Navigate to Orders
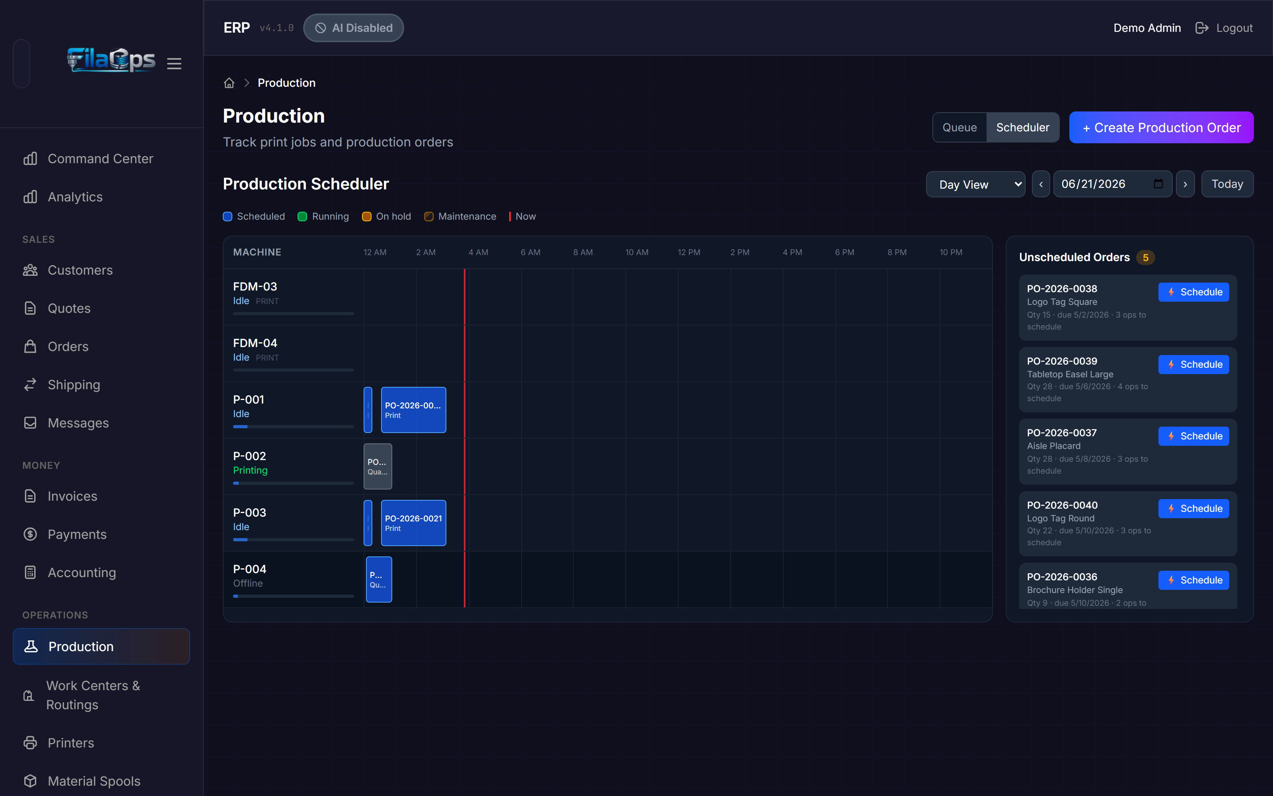 101,346
